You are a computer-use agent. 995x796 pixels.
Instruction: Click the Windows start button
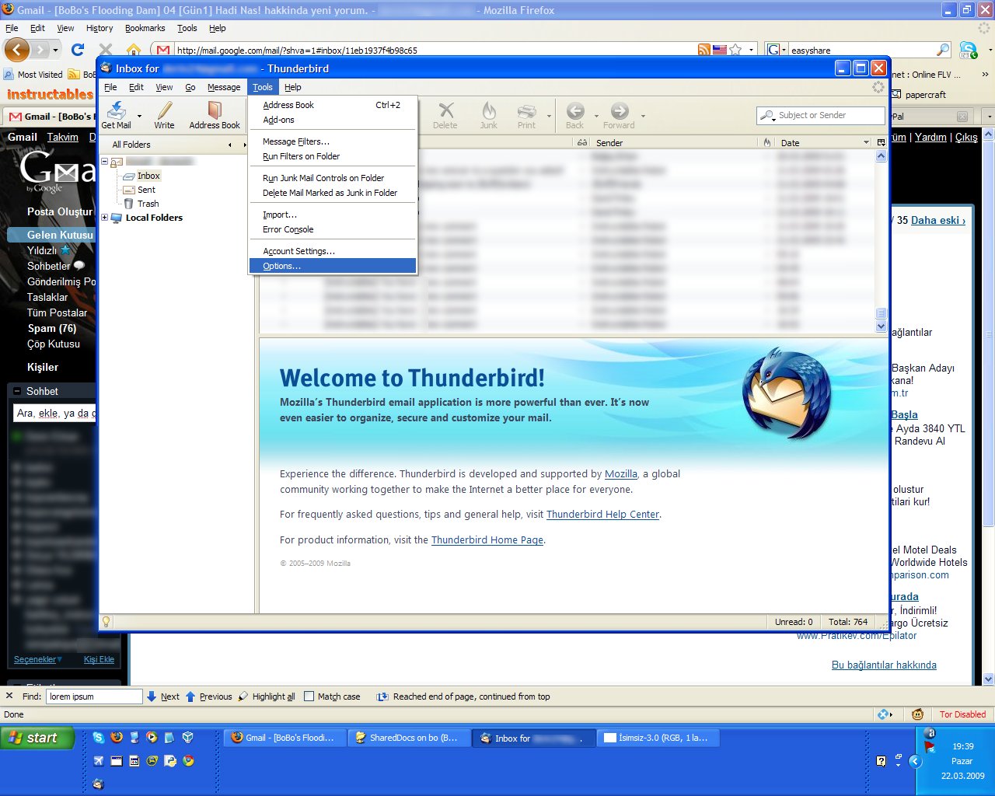pos(37,738)
